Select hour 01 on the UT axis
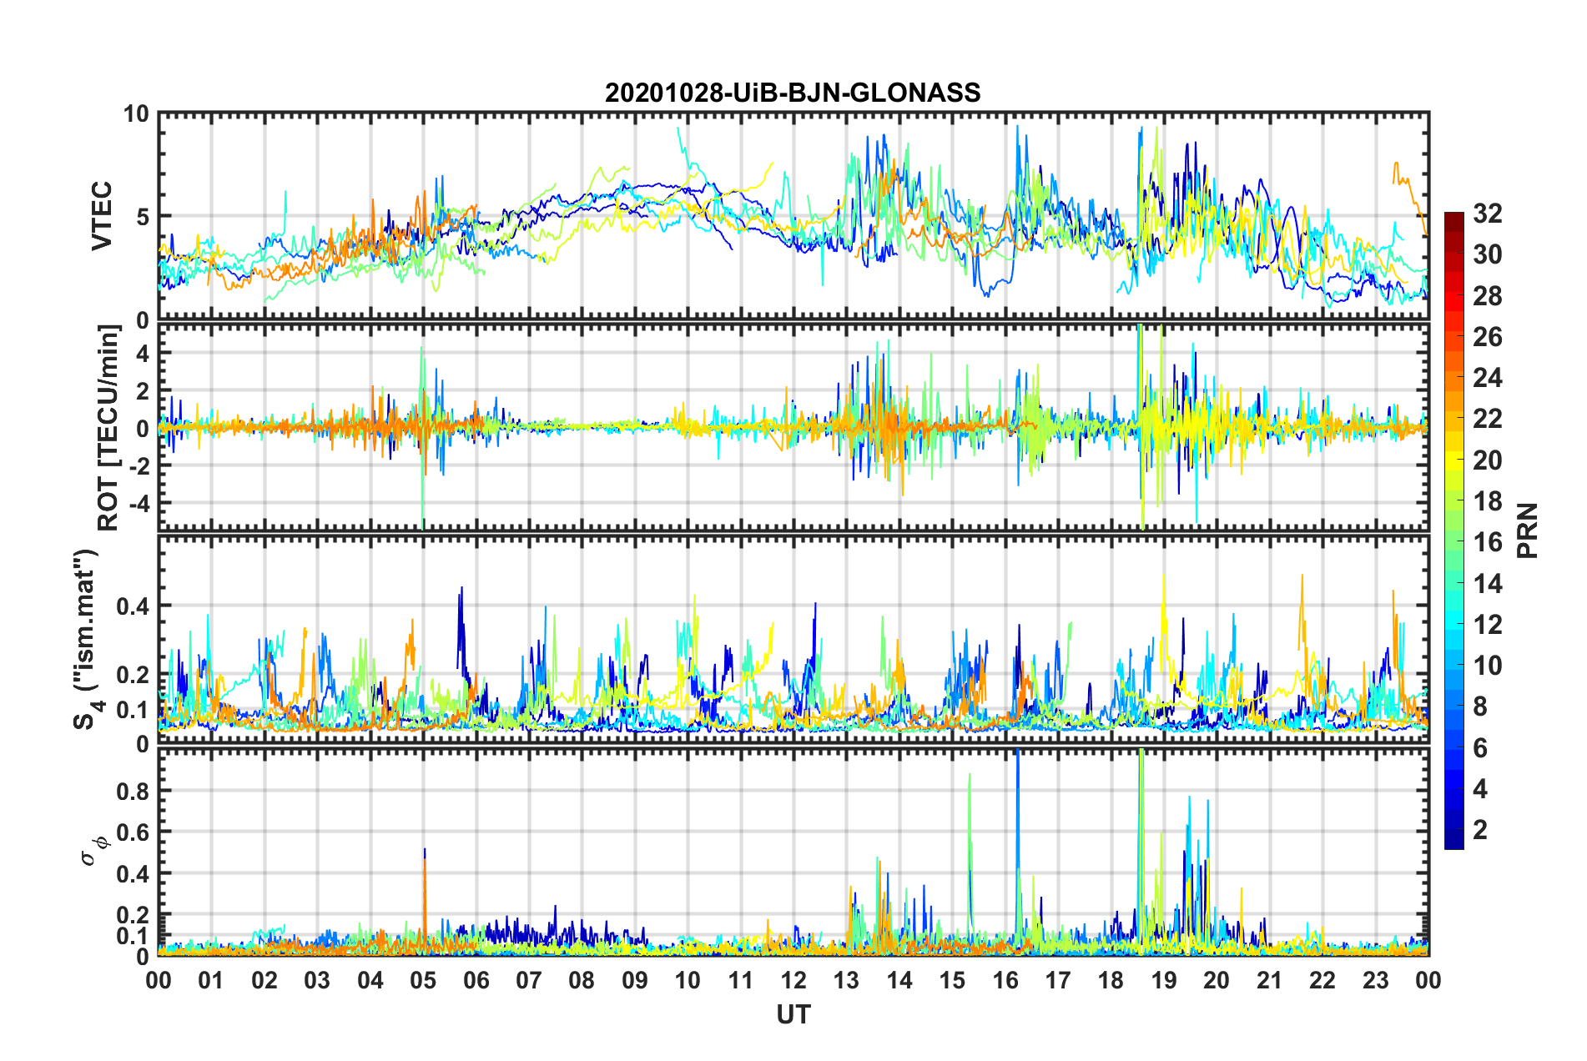 (x=211, y=980)
